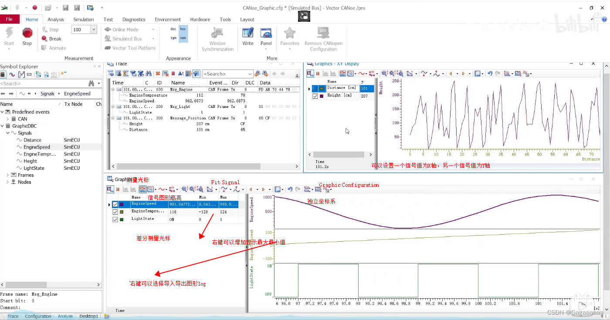The image size is (610, 320).
Task: Click the Vector Tool Platform button
Action: [x=130, y=48]
